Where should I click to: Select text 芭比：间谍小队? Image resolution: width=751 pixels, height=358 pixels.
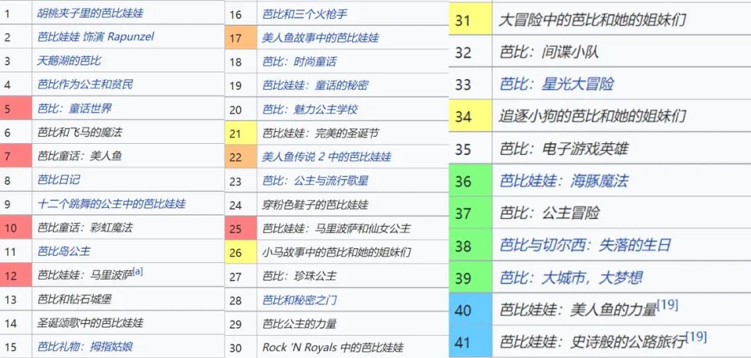click(x=549, y=52)
